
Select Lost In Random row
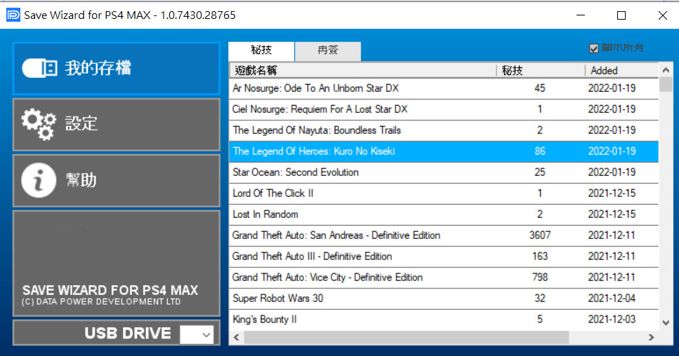click(x=444, y=214)
